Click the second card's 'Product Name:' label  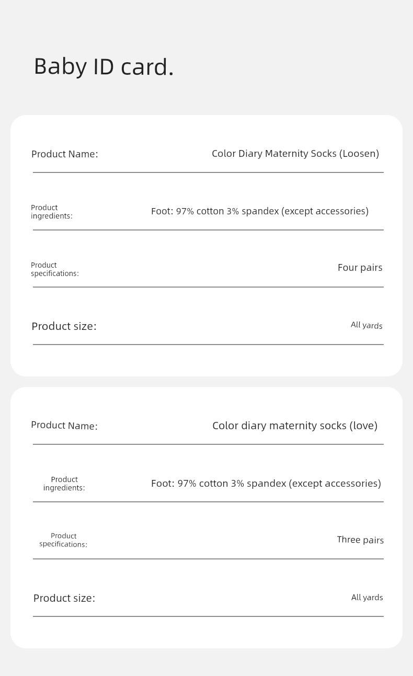[64, 425]
